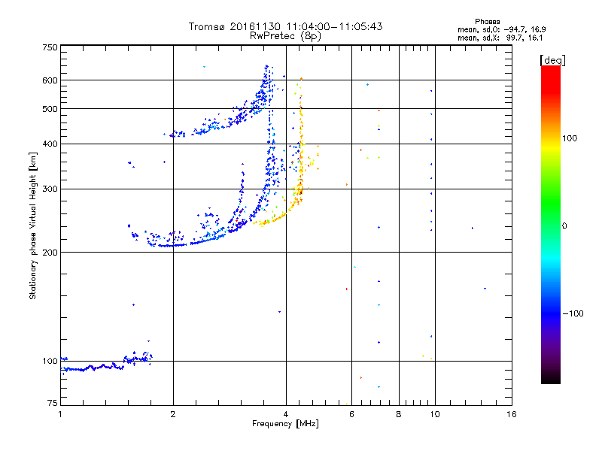The height and width of the screenshot is (451, 602).
Task: Click the frequency axis label "1"
Action: [x=60, y=414]
